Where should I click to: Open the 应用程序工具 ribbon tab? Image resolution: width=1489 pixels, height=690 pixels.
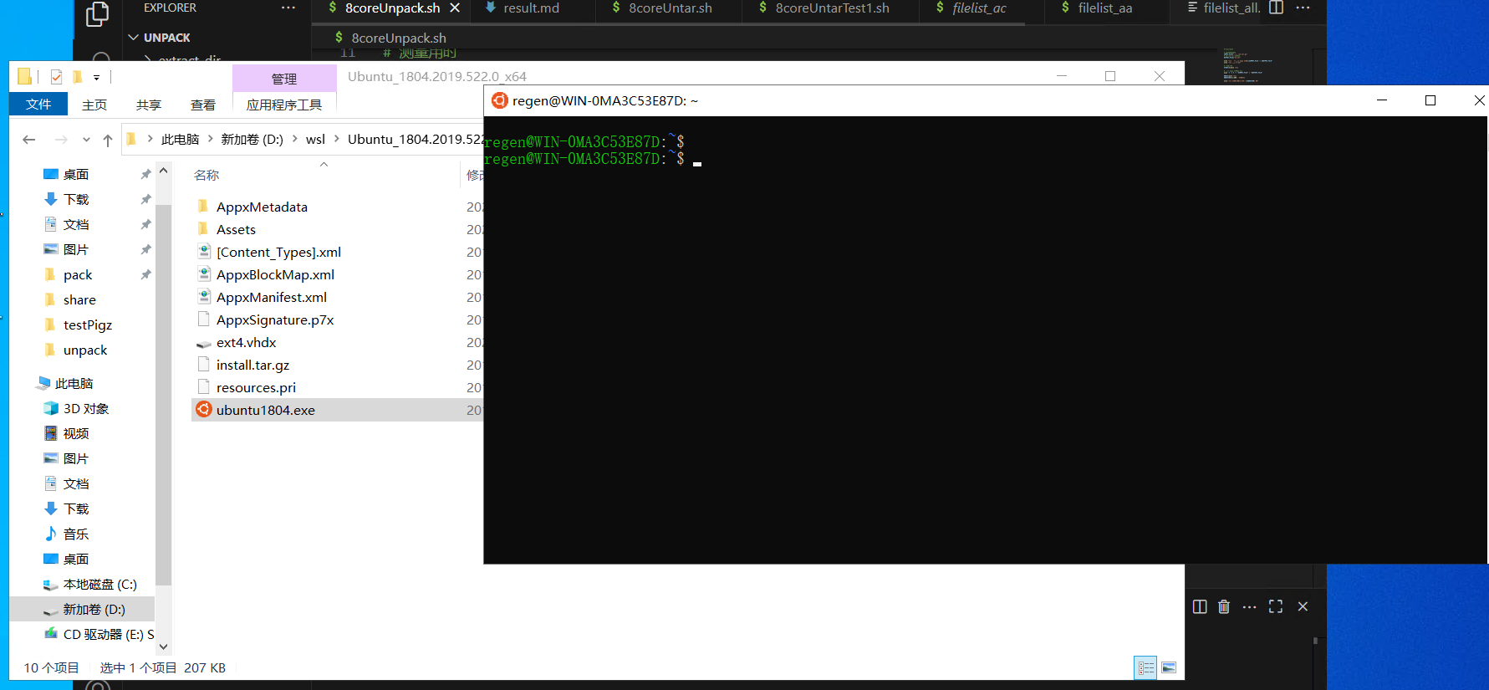point(284,105)
